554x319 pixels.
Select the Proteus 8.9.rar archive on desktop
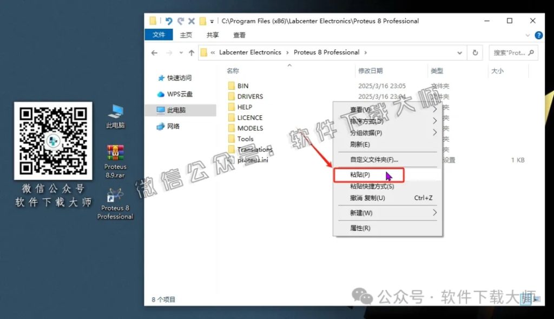(115, 153)
